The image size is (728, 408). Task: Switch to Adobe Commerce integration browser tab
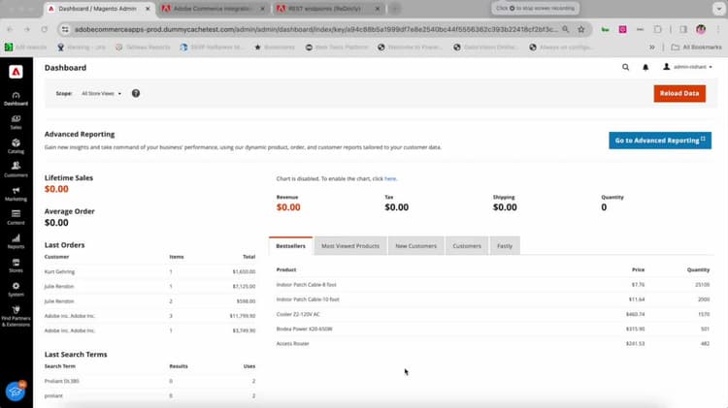tap(213, 9)
